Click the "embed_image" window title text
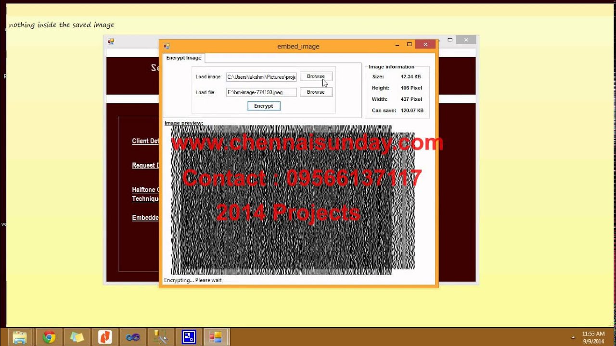 (x=298, y=46)
